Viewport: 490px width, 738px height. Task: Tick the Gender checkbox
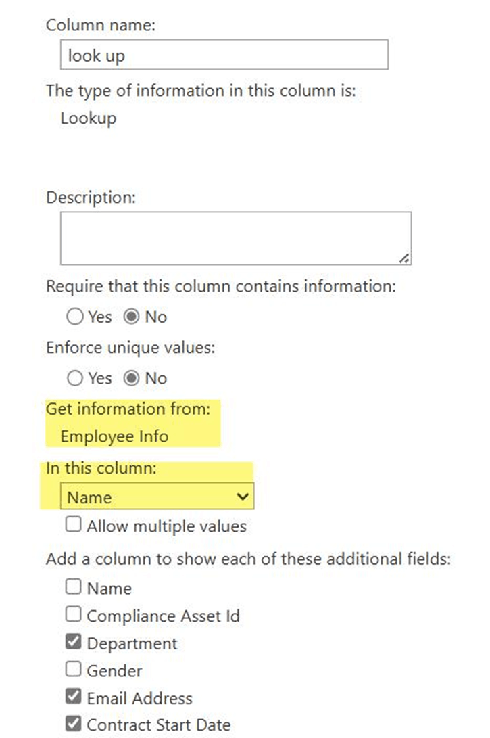point(73,668)
